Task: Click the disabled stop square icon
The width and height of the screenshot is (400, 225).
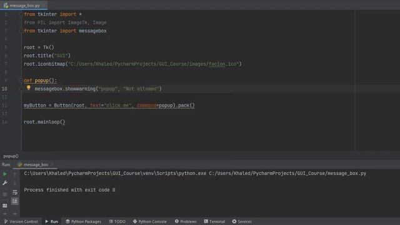Action: pyautogui.click(x=5, y=194)
